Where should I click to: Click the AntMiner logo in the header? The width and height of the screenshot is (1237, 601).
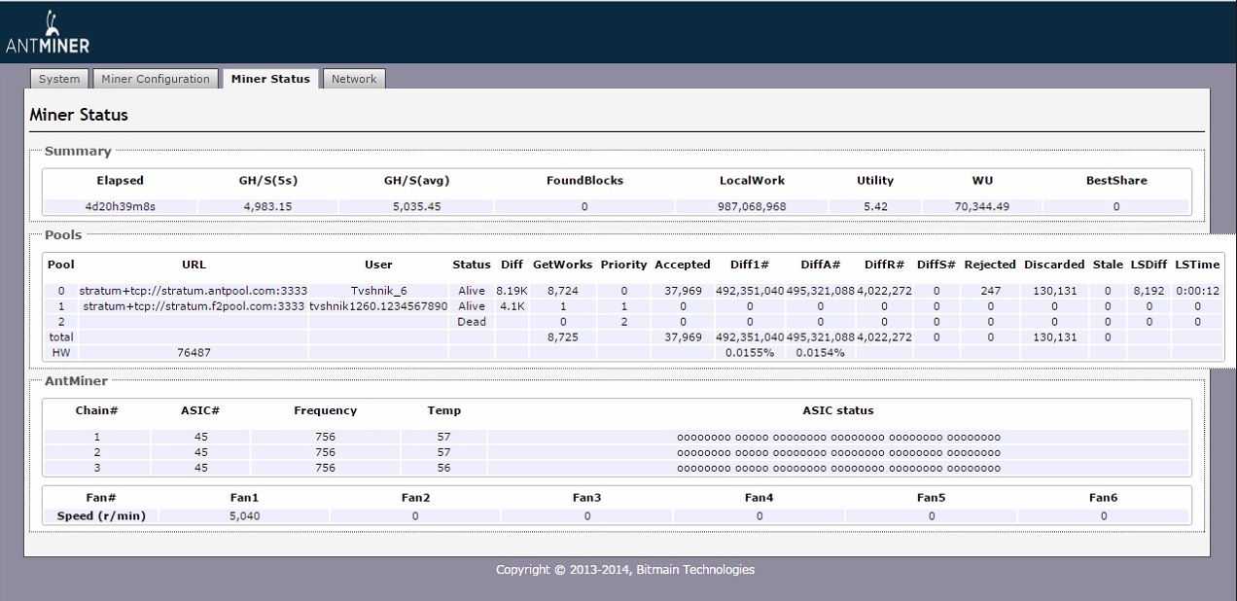coord(46,33)
